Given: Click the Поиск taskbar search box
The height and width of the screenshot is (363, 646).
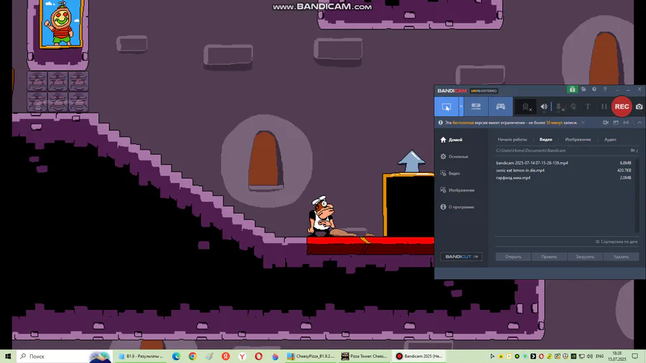Looking at the screenshot, I should point(64,357).
